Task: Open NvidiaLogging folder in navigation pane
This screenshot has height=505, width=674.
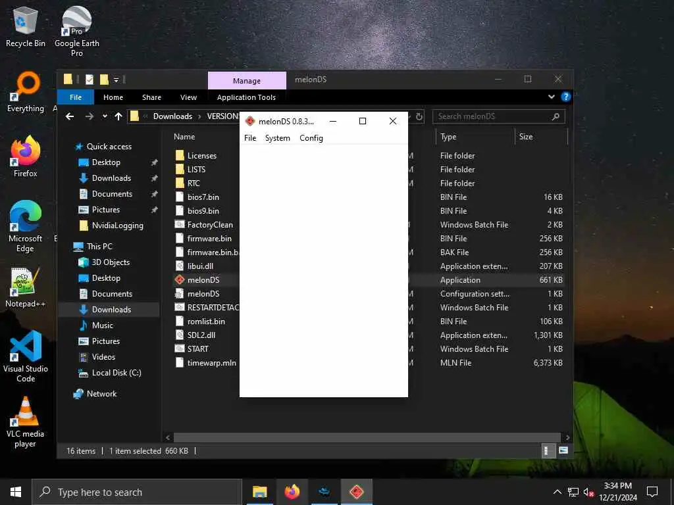Action: tap(117, 226)
